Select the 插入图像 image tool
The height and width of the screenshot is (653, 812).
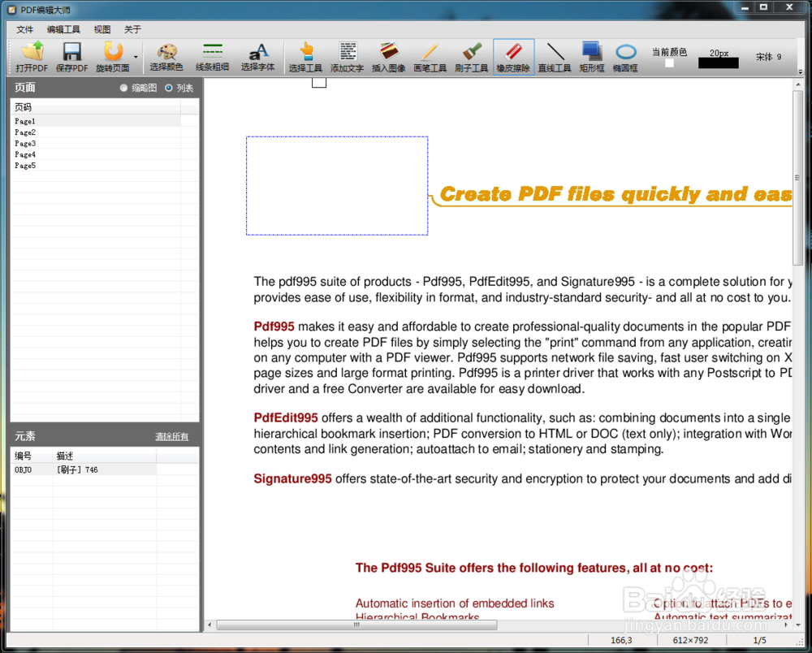388,57
